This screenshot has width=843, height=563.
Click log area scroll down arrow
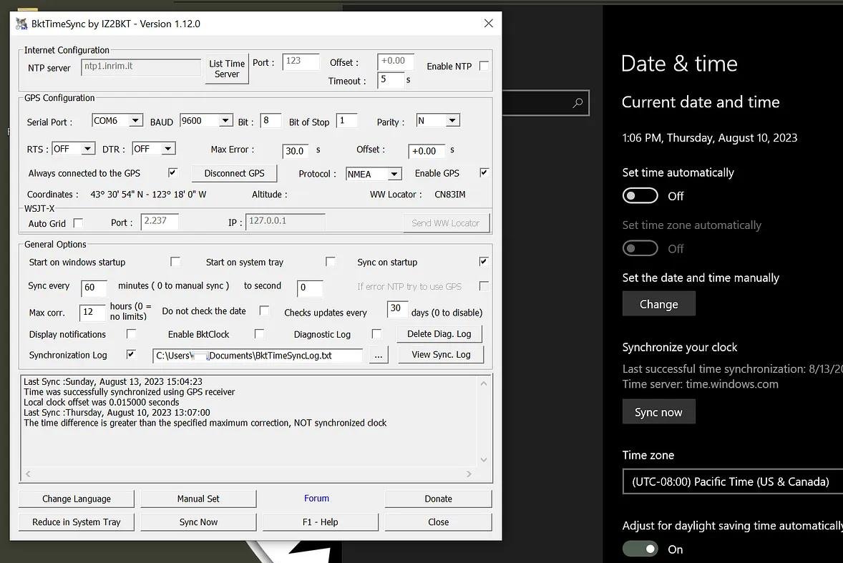483,459
